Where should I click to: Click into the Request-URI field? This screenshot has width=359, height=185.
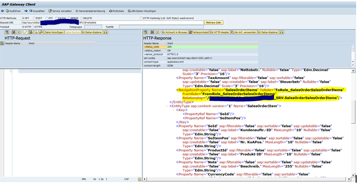pos(113,23)
